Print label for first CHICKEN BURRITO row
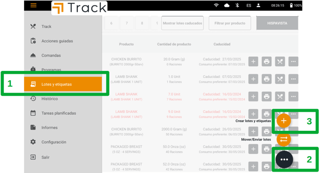This screenshot has width=320, height=173. 267,62
